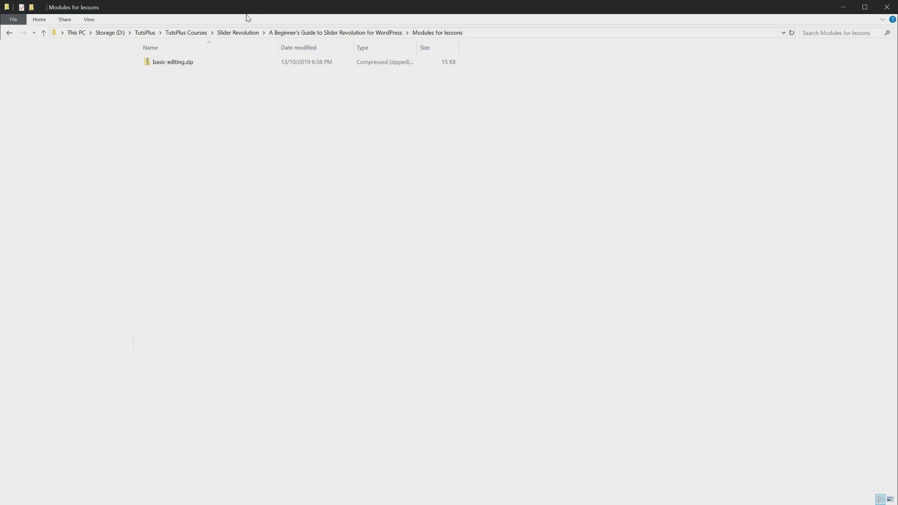Navigate to Slider Revolution breadcrumb
The image size is (898, 505).
[238, 33]
